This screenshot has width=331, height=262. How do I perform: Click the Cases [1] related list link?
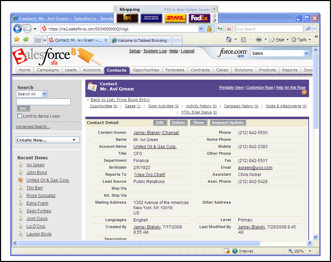(x=133, y=106)
